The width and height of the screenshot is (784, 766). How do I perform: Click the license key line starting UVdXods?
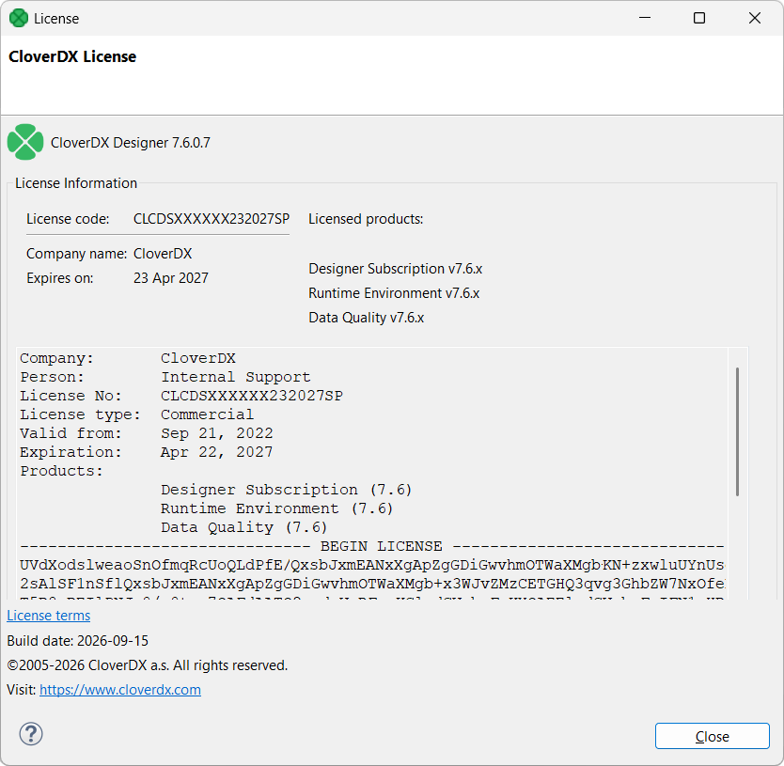pyautogui.click(x=372, y=565)
